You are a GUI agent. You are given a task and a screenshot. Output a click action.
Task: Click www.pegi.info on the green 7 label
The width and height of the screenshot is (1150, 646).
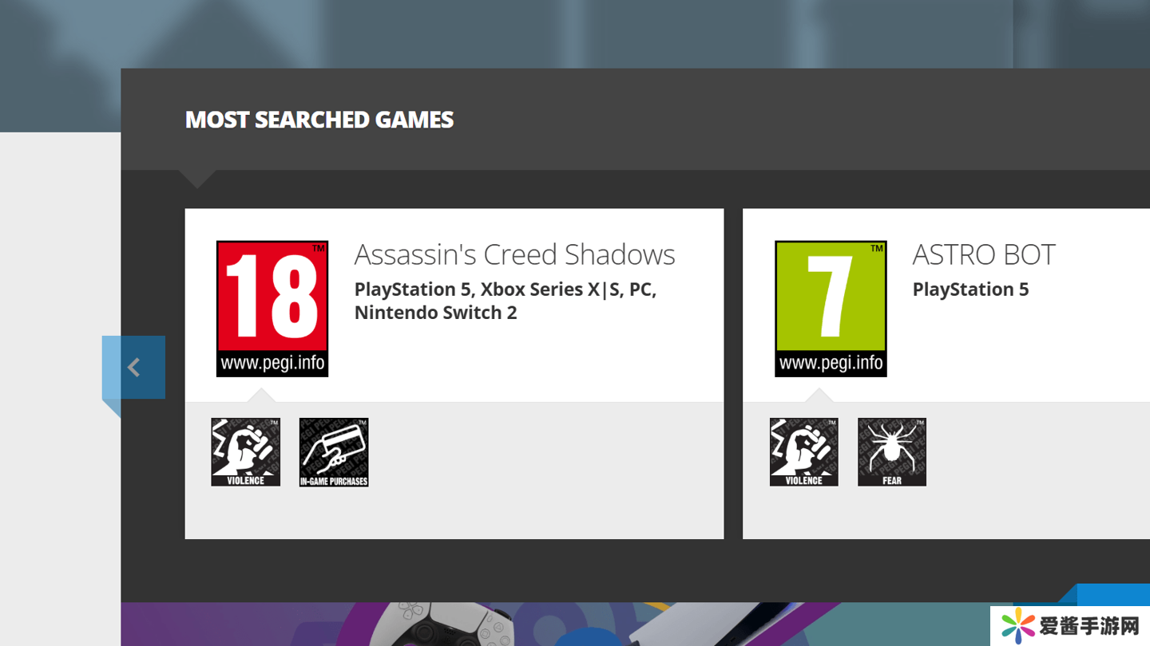(831, 364)
